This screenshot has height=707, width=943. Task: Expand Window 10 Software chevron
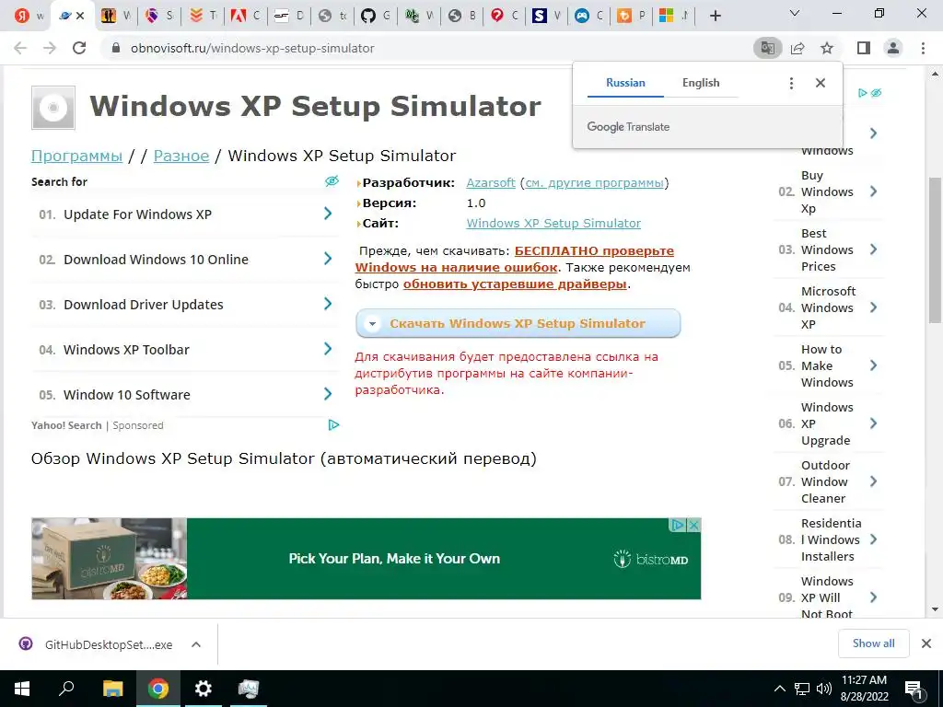[x=328, y=394]
